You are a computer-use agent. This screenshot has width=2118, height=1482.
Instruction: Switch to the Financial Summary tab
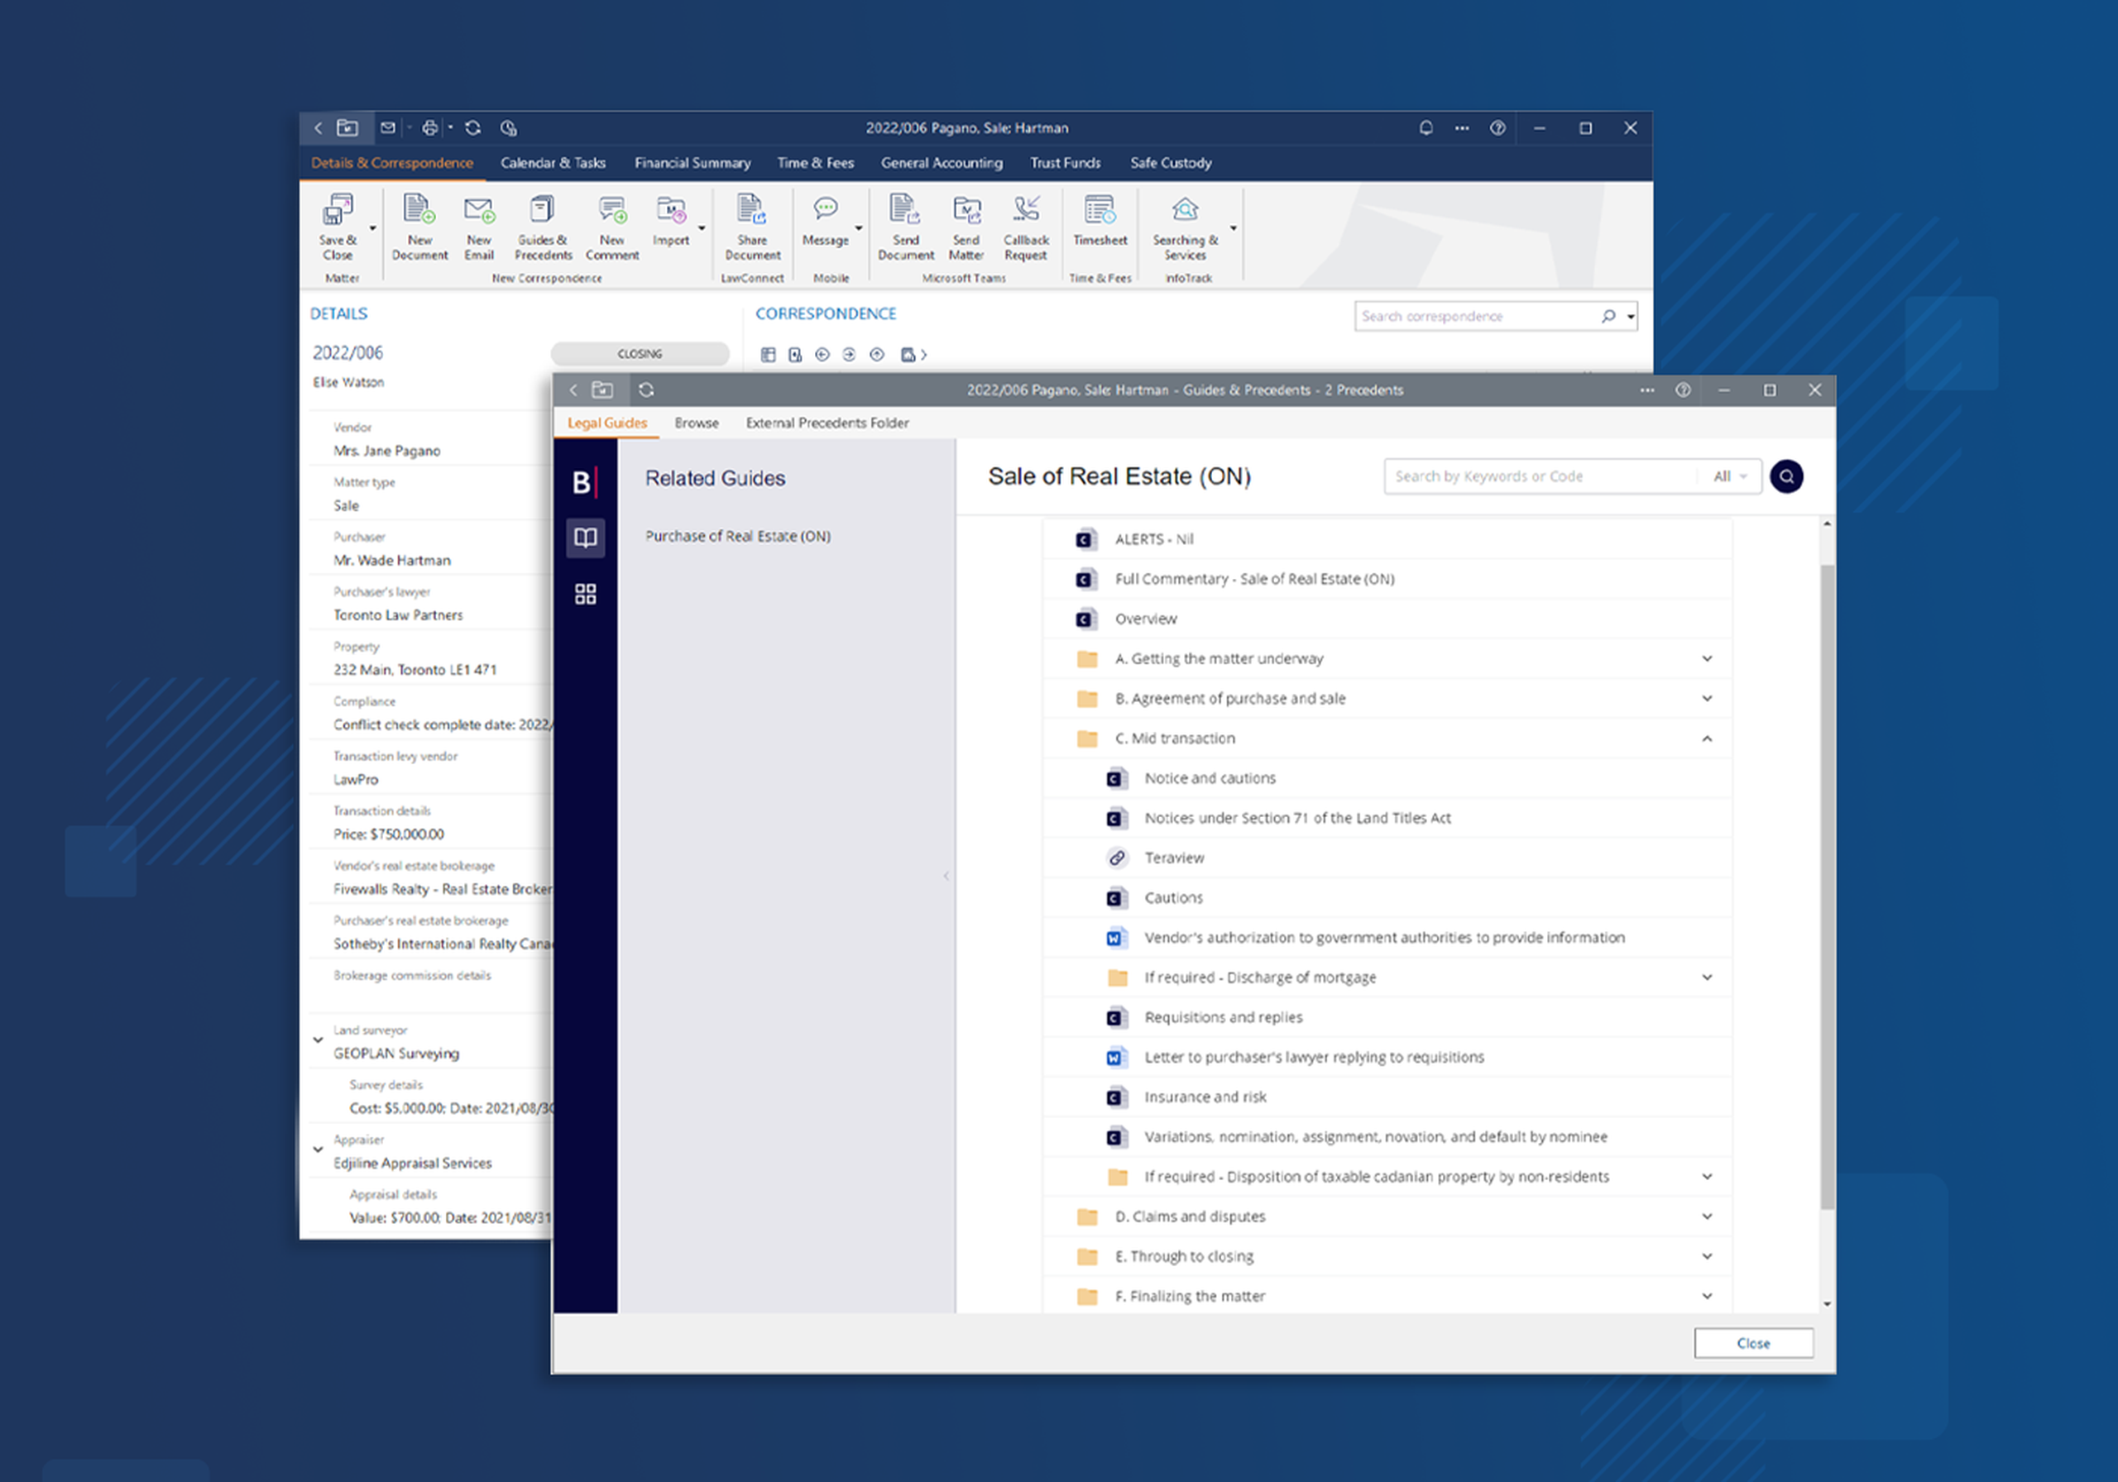(692, 162)
